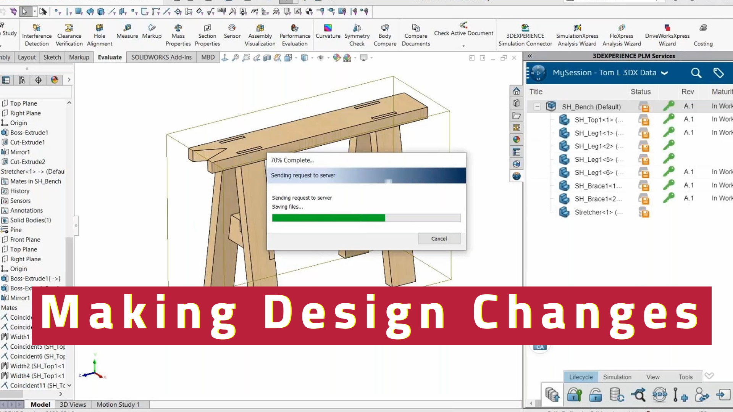
Task: Expand the Lifecycle toolbar chevron
Action: (709, 376)
